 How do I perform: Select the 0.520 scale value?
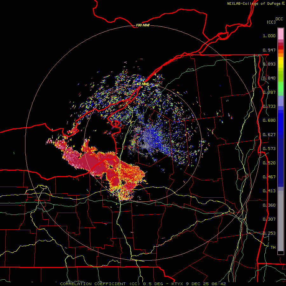pos(269,163)
